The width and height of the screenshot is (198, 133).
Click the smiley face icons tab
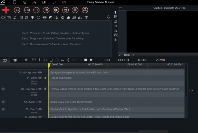[x=38, y=18]
